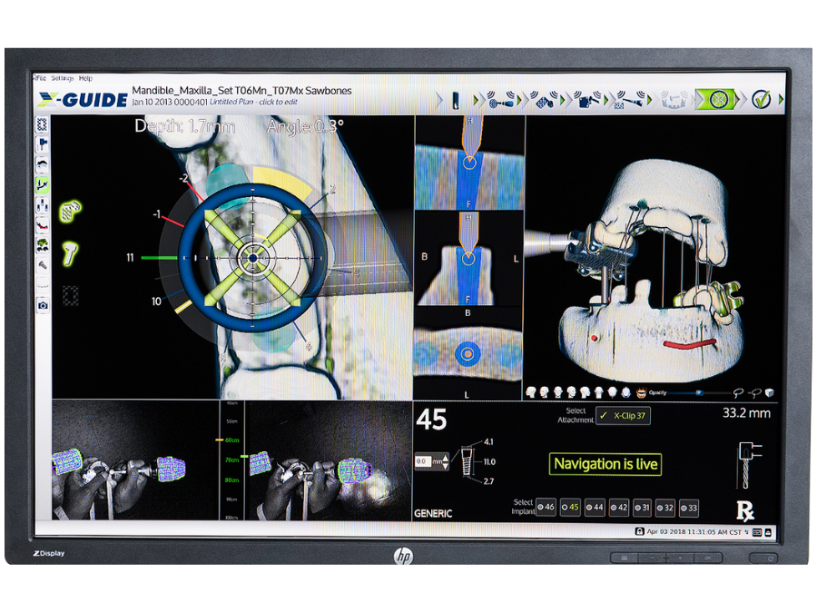Click the second lasso icon with minus sign
The image size is (817, 613).
pos(754,392)
